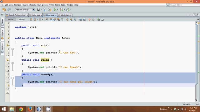The height and width of the screenshot is (112, 200).
Task: Open the File menu
Action: pos(2,5)
